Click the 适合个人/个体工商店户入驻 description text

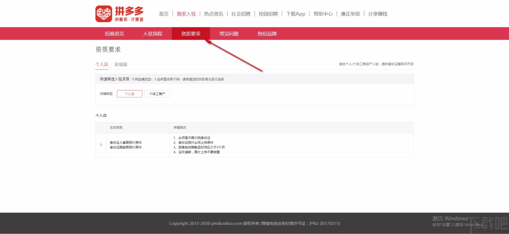(x=376, y=64)
